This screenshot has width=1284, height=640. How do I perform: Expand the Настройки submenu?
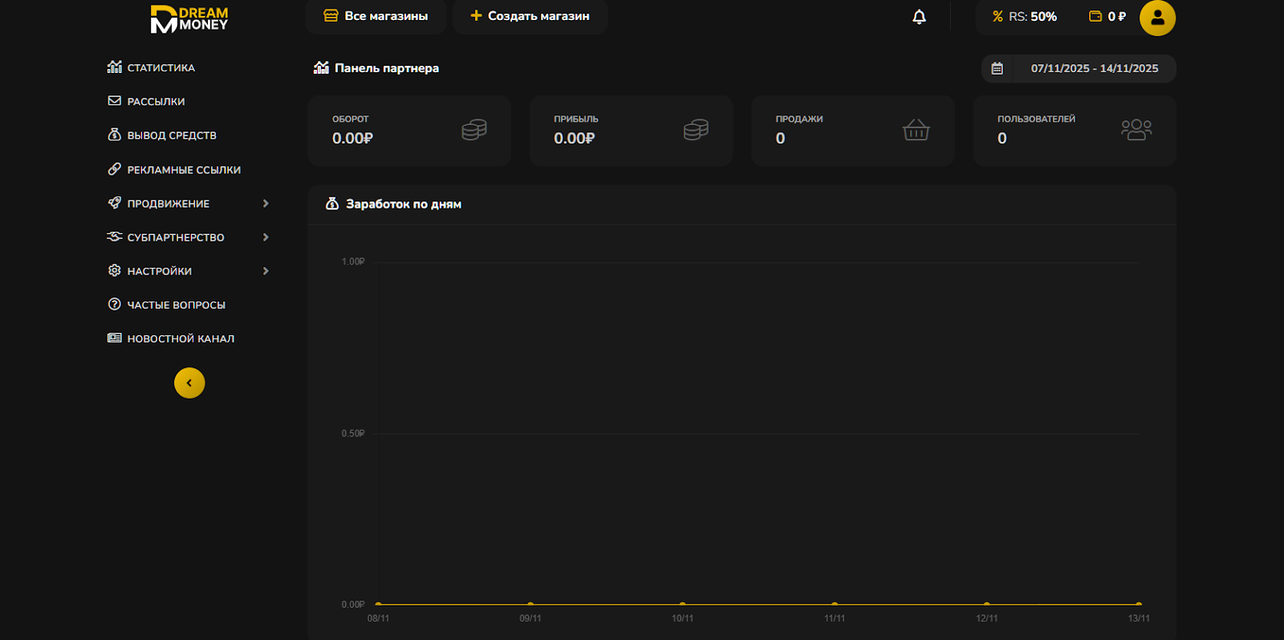pyautogui.click(x=266, y=271)
